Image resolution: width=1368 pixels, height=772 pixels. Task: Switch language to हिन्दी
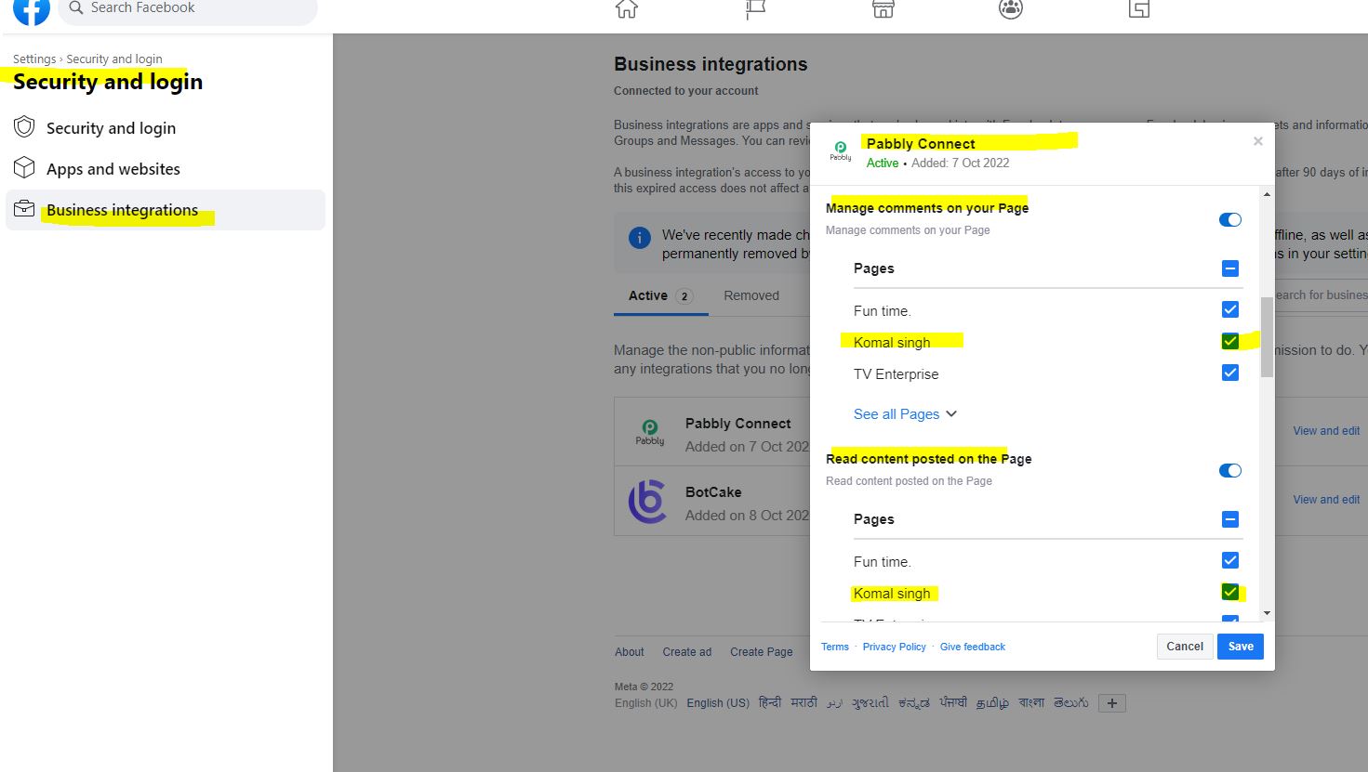(770, 703)
